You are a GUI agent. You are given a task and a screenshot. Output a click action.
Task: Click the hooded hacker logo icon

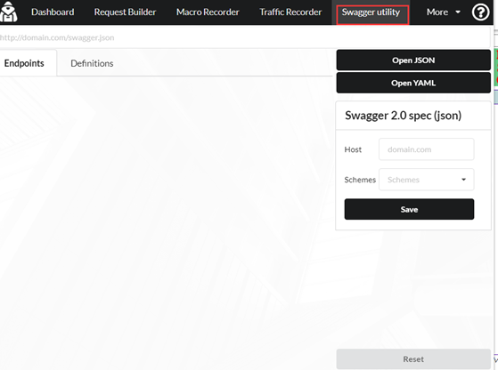(x=8, y=12)
